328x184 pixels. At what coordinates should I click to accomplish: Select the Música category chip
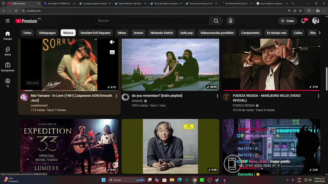pos(68,33)
